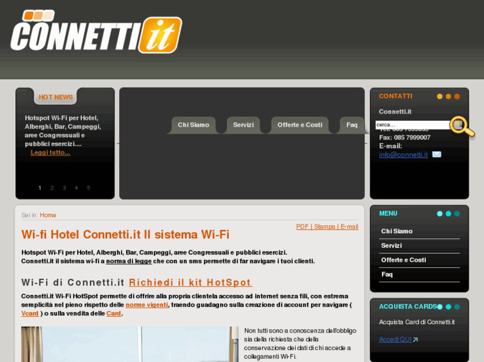
Task: Select Offerte e Costi in the MENU panel
Action: point(419,260)
